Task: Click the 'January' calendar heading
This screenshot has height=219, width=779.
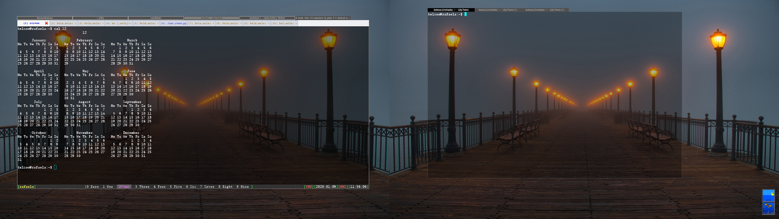Action: (x=39, y=40)
